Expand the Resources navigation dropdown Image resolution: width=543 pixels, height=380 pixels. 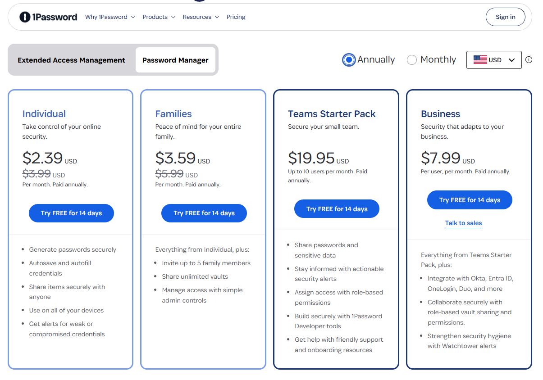(x=217, y=17)
